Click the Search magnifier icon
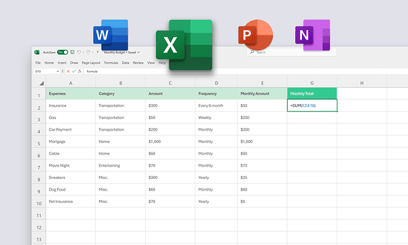This screenshot has width=408, height=245. [252, 52]
